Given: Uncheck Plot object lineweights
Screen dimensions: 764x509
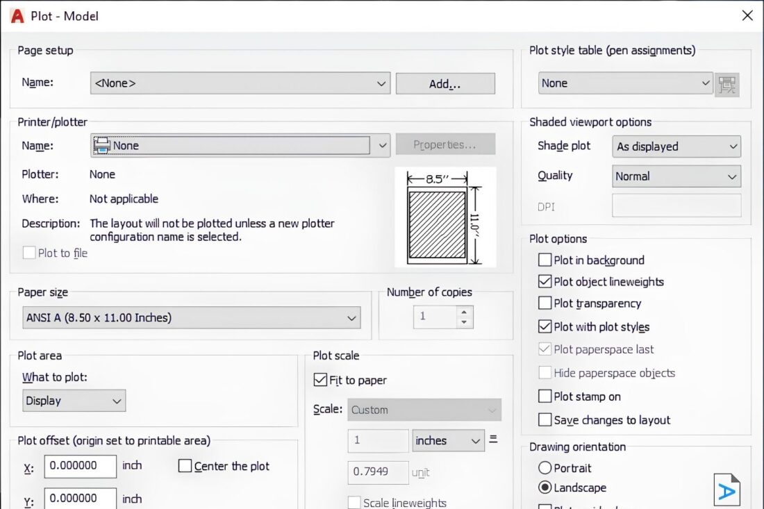Looking at the screenshot, I should 545,281.
